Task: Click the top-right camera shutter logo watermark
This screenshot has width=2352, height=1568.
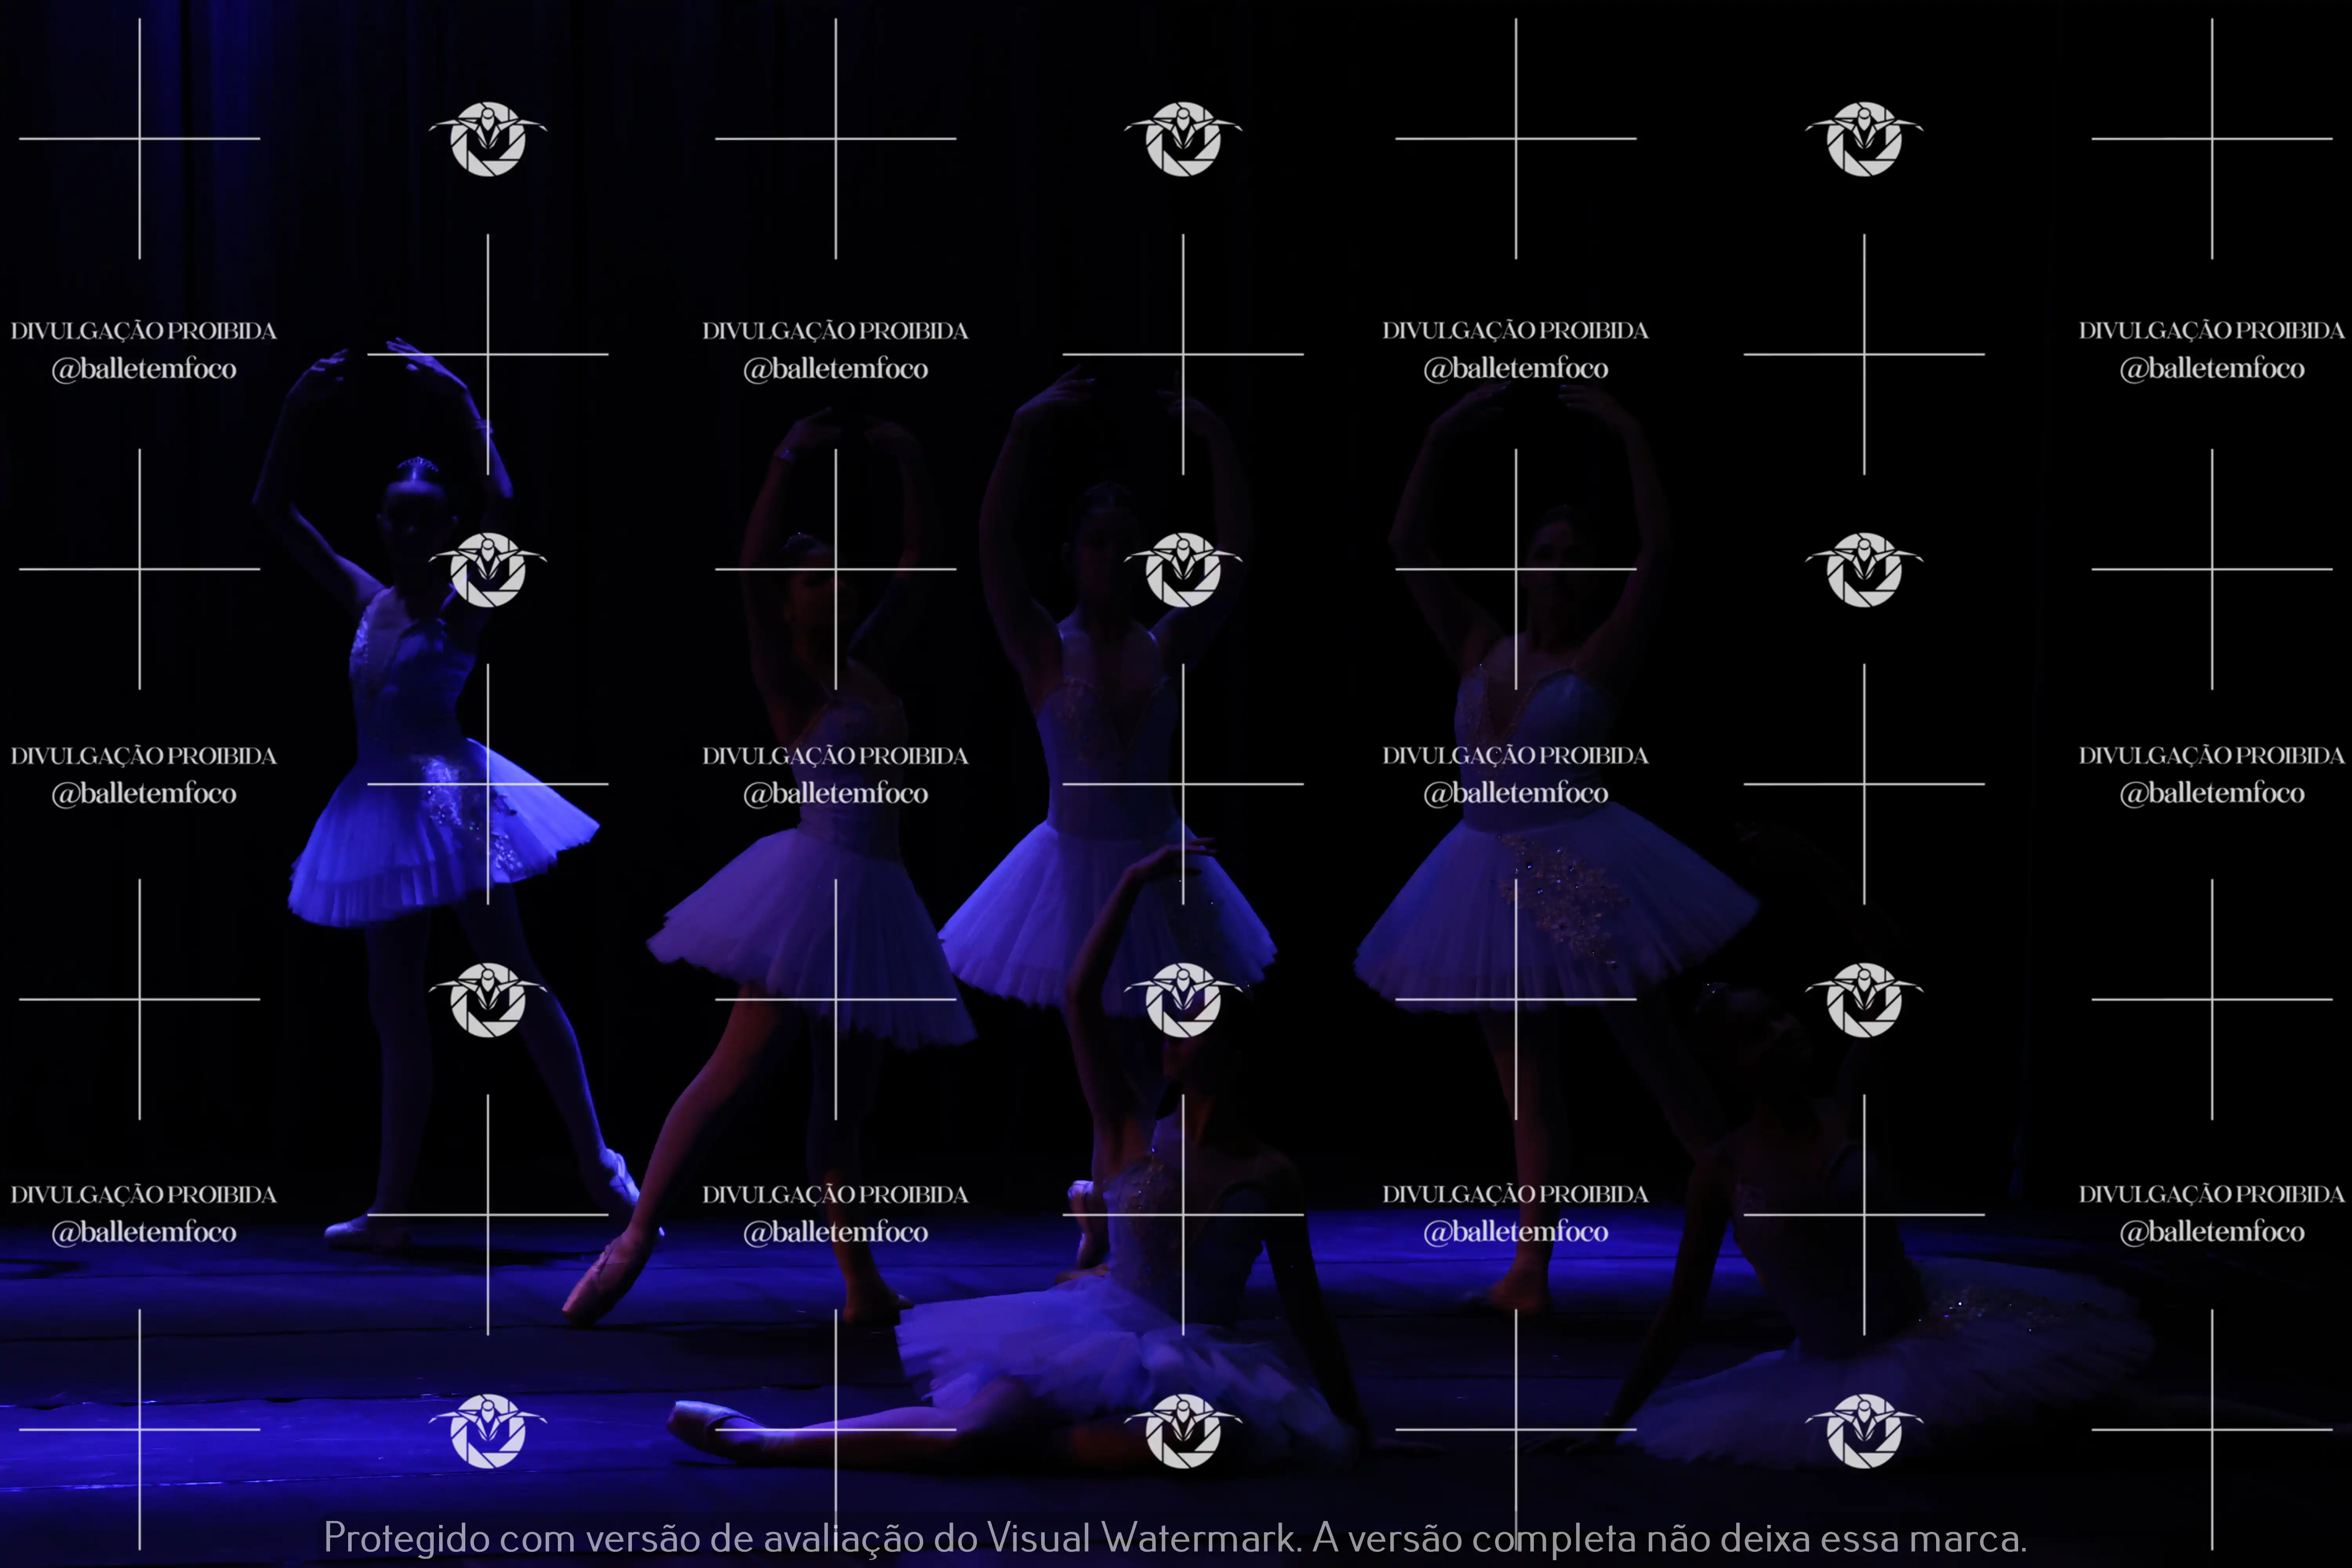Action: tap(1864, 139)
